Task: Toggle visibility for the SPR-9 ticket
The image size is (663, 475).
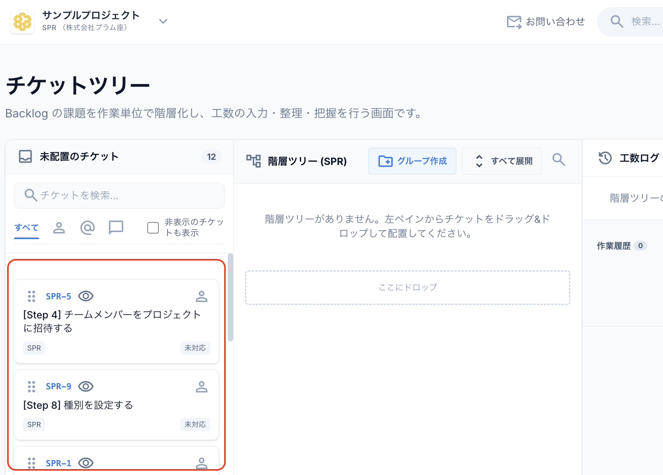Action: coord(86,386)
